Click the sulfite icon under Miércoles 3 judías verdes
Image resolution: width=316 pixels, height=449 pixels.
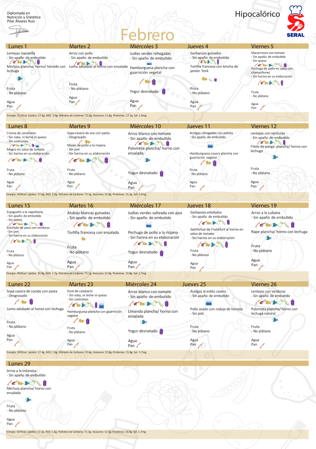pos(149,63)
